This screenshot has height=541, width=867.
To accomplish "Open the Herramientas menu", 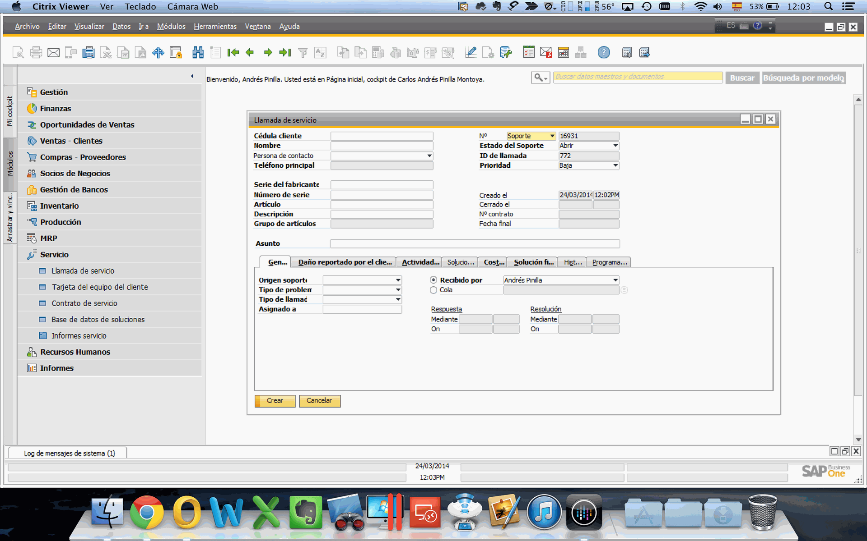I will point(215,27).
